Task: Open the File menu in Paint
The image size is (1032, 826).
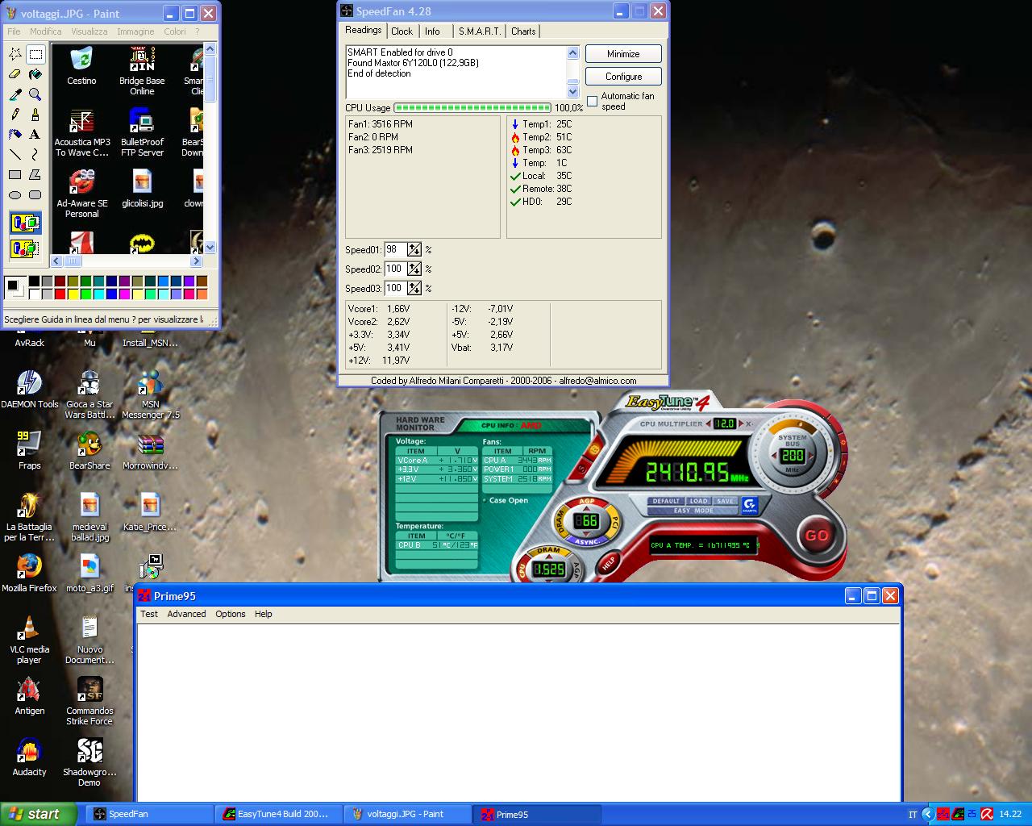Action: coord(14,31)
